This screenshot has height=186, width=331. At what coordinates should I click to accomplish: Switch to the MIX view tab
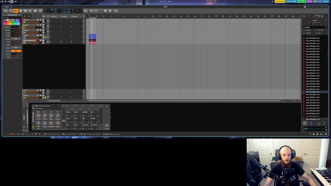pos(18,134)
